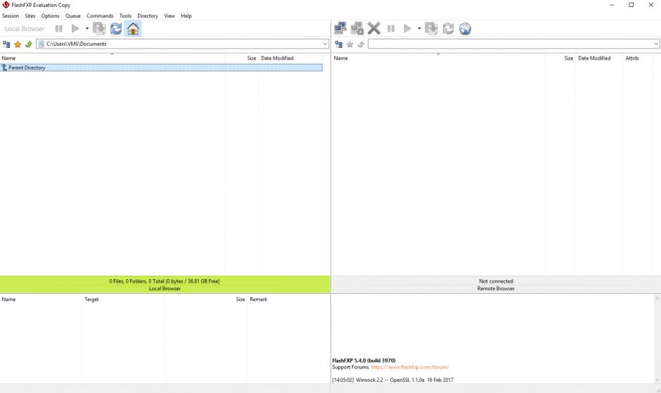This screenshot has width=661, height=393.
Task: Go up one folder green arrow
Action: pos(29,44)
